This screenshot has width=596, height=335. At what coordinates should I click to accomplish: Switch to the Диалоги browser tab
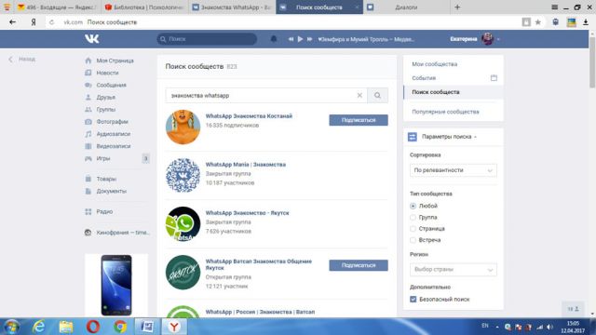pos(406,7)
